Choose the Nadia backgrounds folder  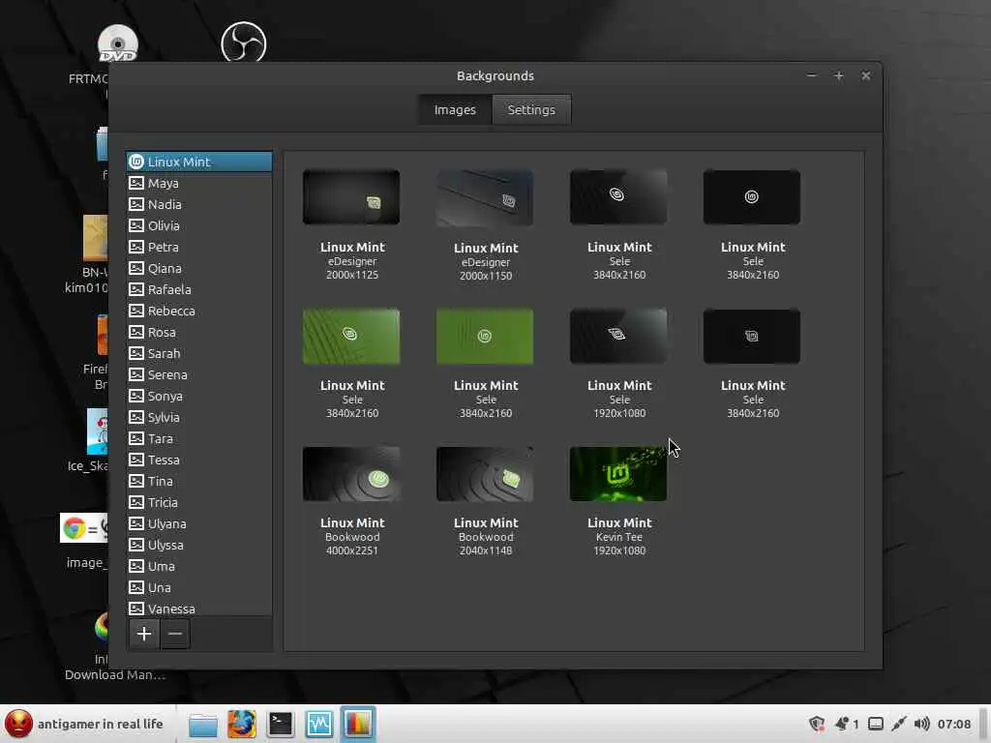[x=199, y=205]
